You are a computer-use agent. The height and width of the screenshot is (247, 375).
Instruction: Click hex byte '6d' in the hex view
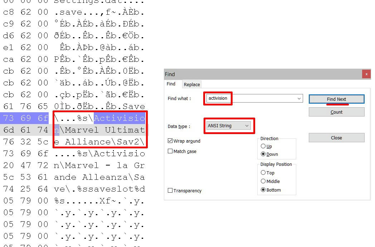tap(9, 130)
